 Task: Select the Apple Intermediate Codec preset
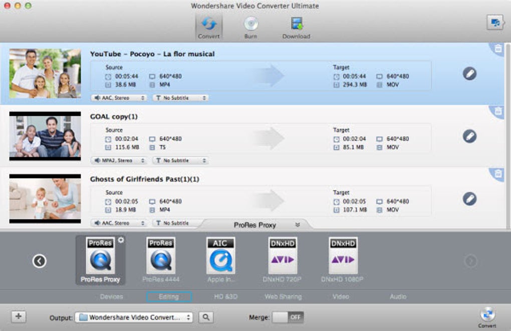coord(220,260)
